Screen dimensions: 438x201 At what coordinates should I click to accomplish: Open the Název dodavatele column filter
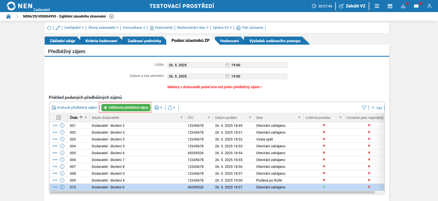click(x=182, y=117)
